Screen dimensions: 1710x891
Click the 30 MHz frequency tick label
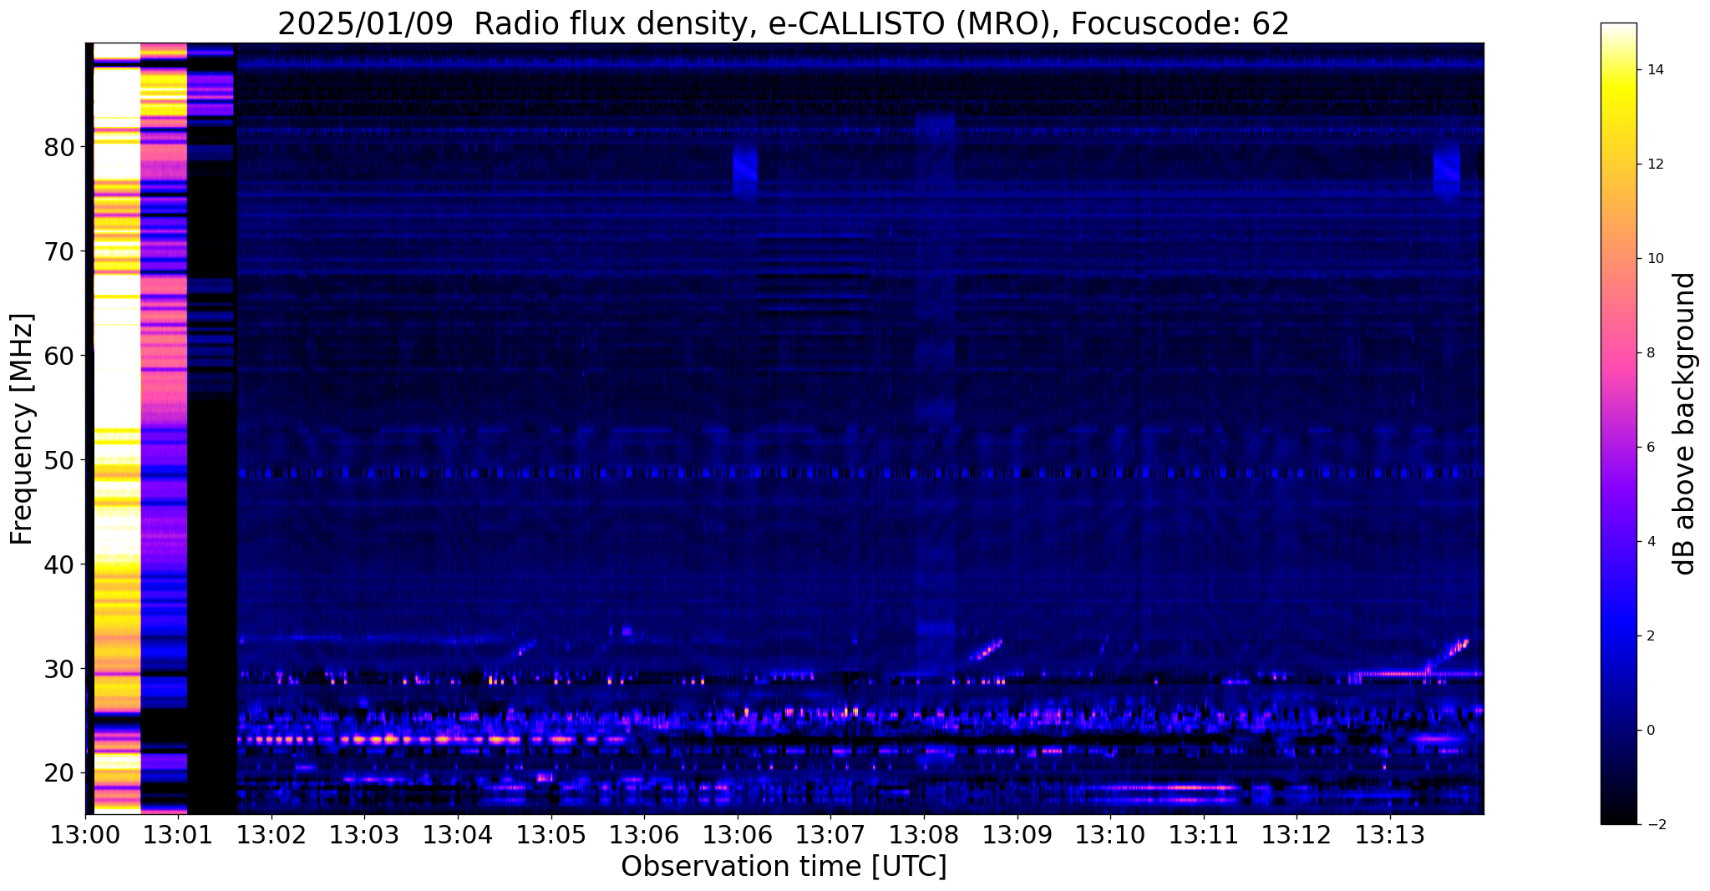pyautogui.click(x=58, y=669)
